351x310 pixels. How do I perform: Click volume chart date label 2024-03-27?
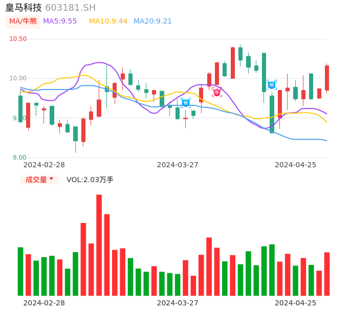click(x=178, y=303)
